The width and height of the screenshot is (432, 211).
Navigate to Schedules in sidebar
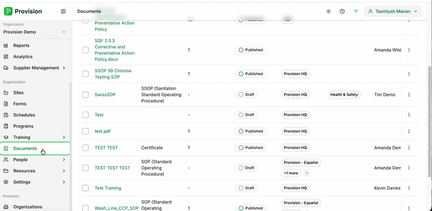(x=24, y=115)
